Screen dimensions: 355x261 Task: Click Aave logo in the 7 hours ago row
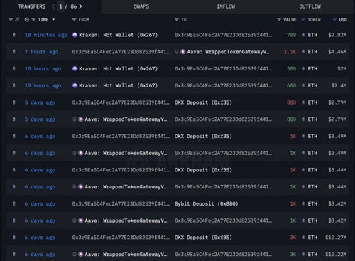pos(183,52)
